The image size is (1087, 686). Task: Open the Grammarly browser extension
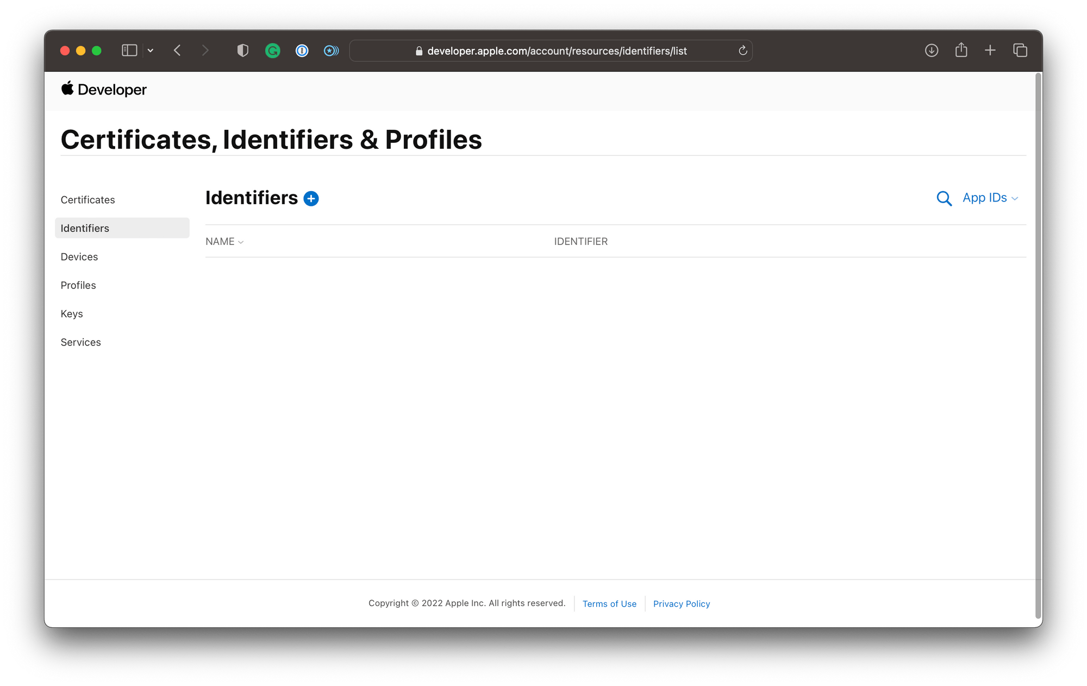coord(272,50)
